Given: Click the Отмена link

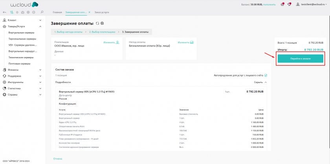Looking at the screenshot, I should pos(58,158).
